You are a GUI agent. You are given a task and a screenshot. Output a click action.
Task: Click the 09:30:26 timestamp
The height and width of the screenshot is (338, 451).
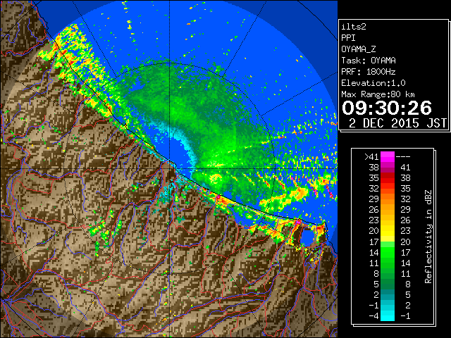click(387, 108)
